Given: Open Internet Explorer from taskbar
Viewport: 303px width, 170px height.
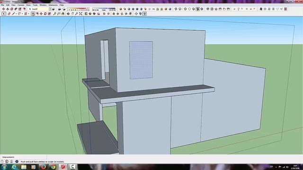Looking at the screenshot, I should (x=14, y=167).
